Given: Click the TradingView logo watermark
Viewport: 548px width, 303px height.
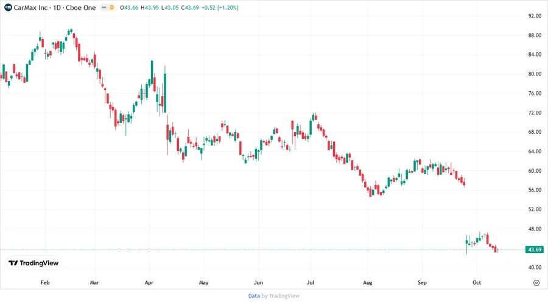Looking at the screenshot, I should pos(33,263).
